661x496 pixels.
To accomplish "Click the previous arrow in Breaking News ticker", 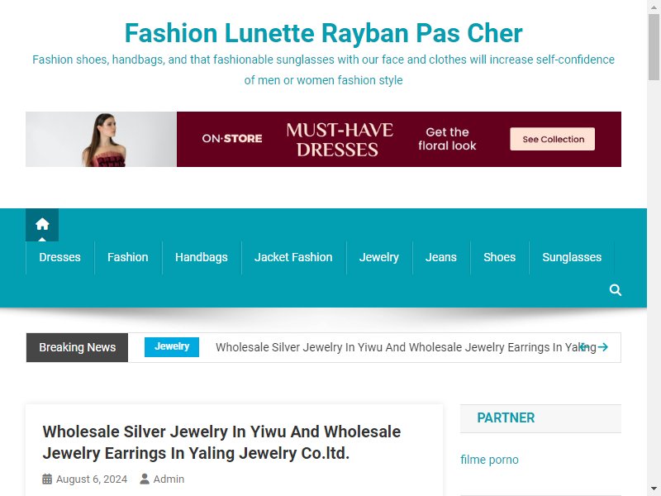I will [x=583, y=347].
